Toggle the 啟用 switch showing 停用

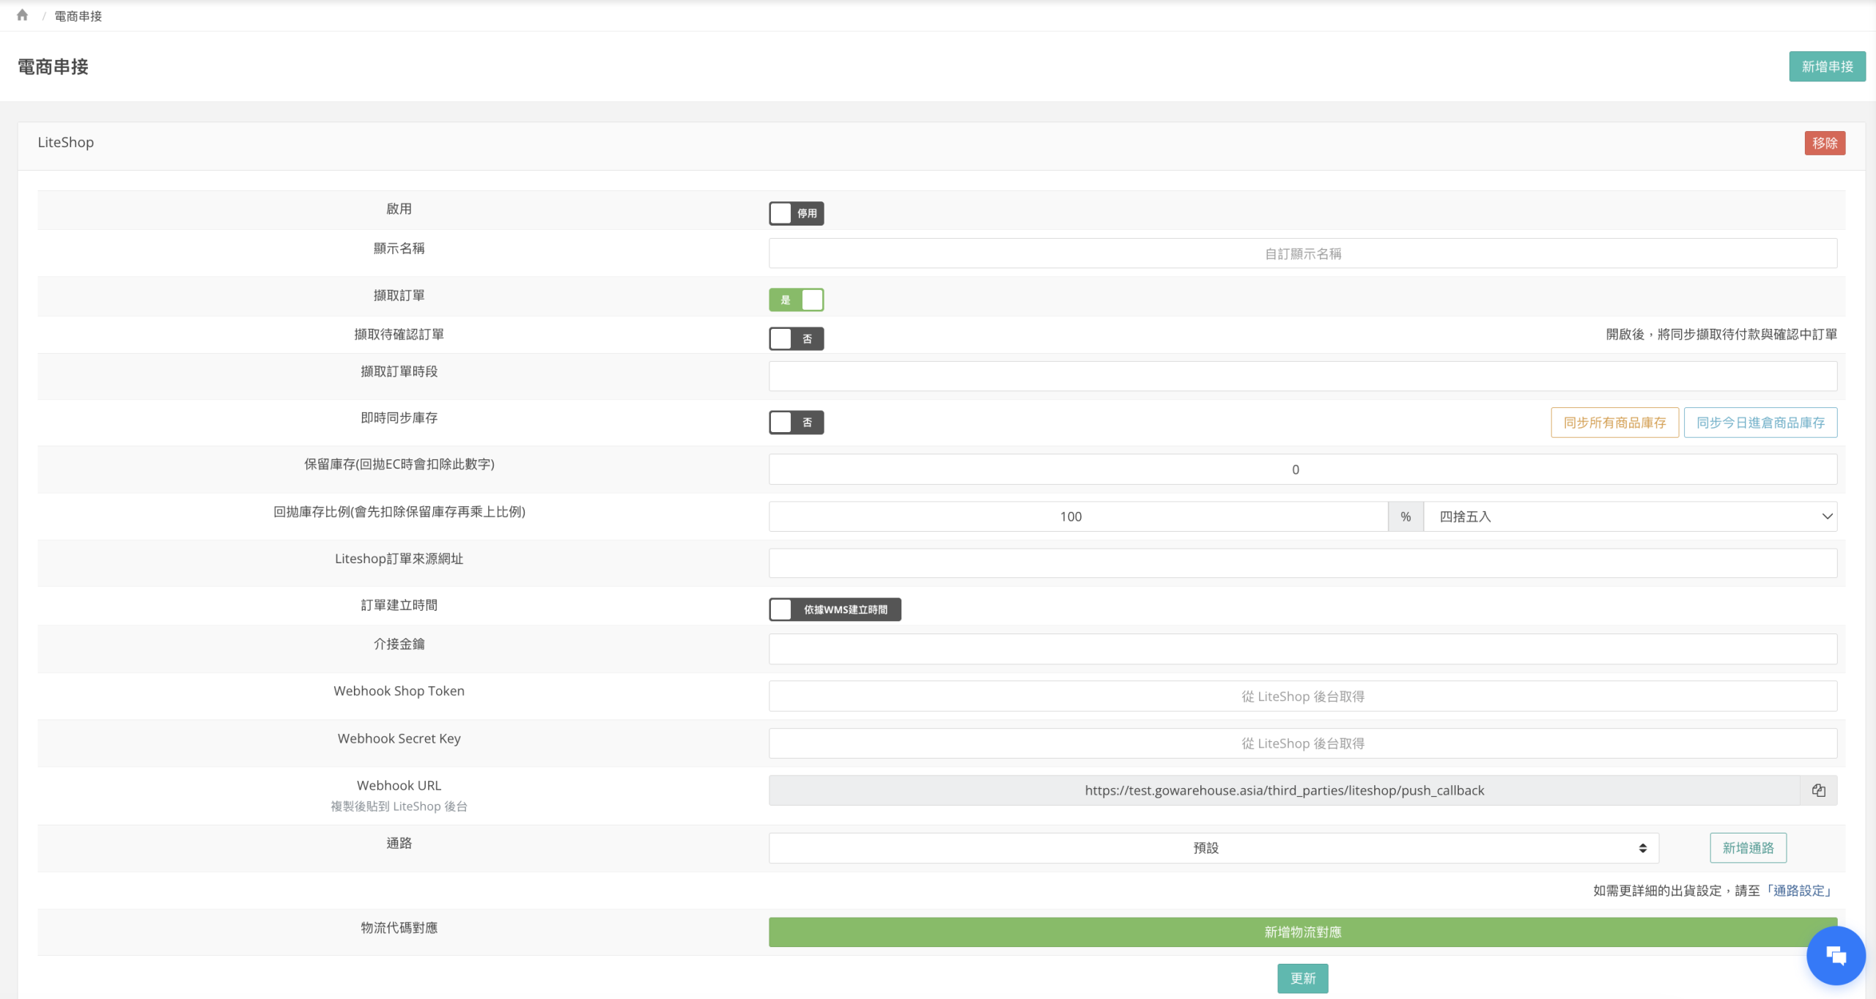796,213
